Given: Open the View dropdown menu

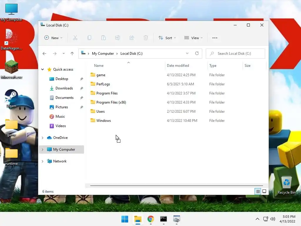Looking at the screenshot, I should (193, 38).
